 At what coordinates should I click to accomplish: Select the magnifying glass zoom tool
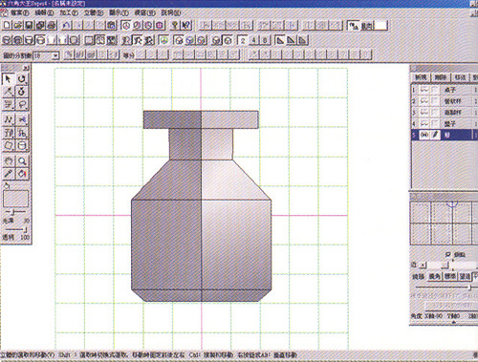tap(22, 161)
